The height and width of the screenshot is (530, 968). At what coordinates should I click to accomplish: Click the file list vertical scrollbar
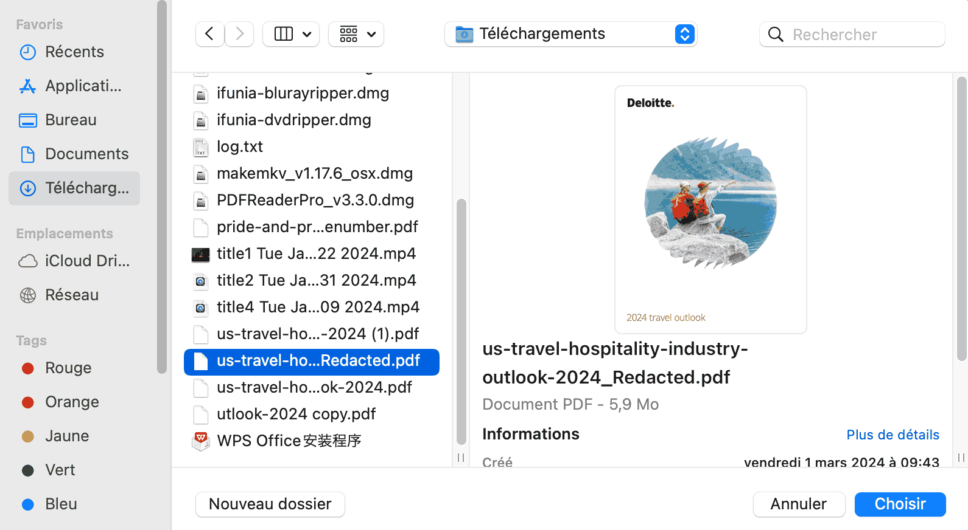[461, 322]
